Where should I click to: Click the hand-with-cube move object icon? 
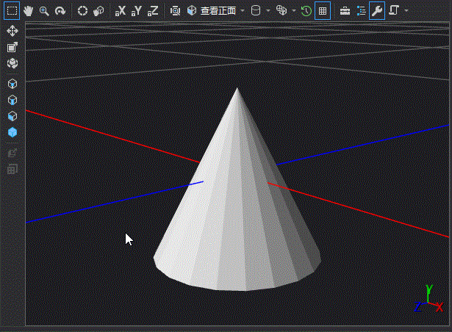tap(98, 11)
